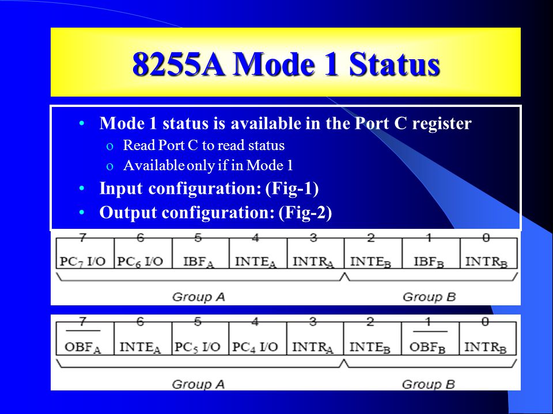Image resolution: width=553 pixels, height=414 pixels.
Task: Click the "INTEA" cell next to IBFA
Action: pos(258,254)
